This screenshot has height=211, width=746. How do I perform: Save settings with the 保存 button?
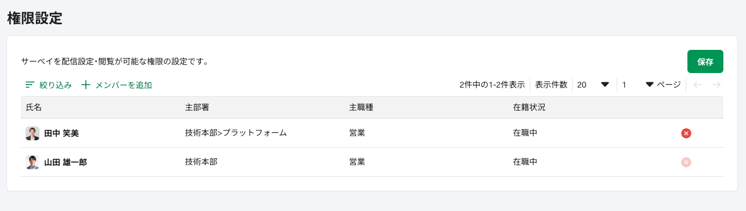point(705,61)
